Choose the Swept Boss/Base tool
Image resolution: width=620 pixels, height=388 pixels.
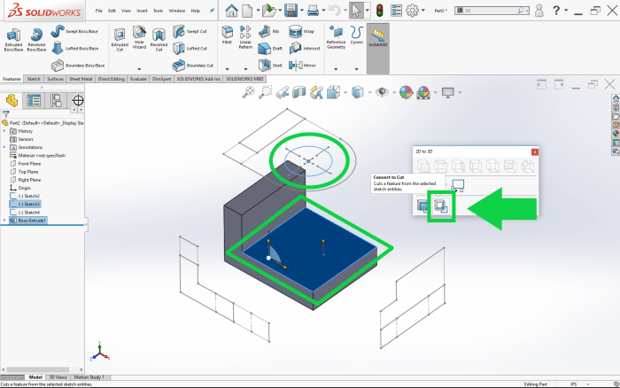(74, 31)
